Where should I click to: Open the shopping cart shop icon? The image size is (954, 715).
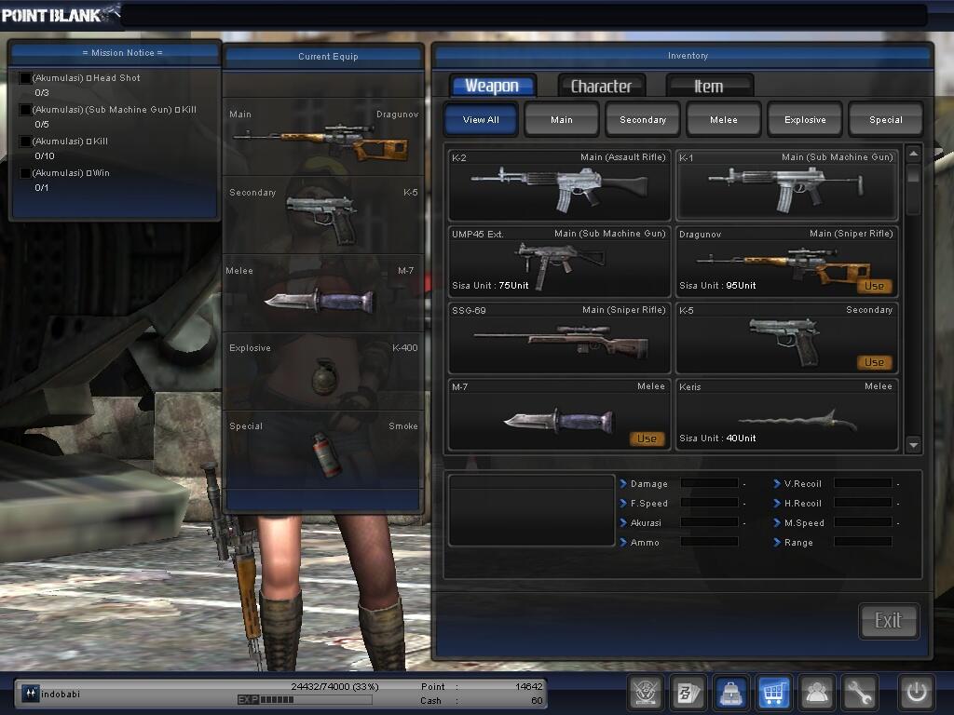774,693
